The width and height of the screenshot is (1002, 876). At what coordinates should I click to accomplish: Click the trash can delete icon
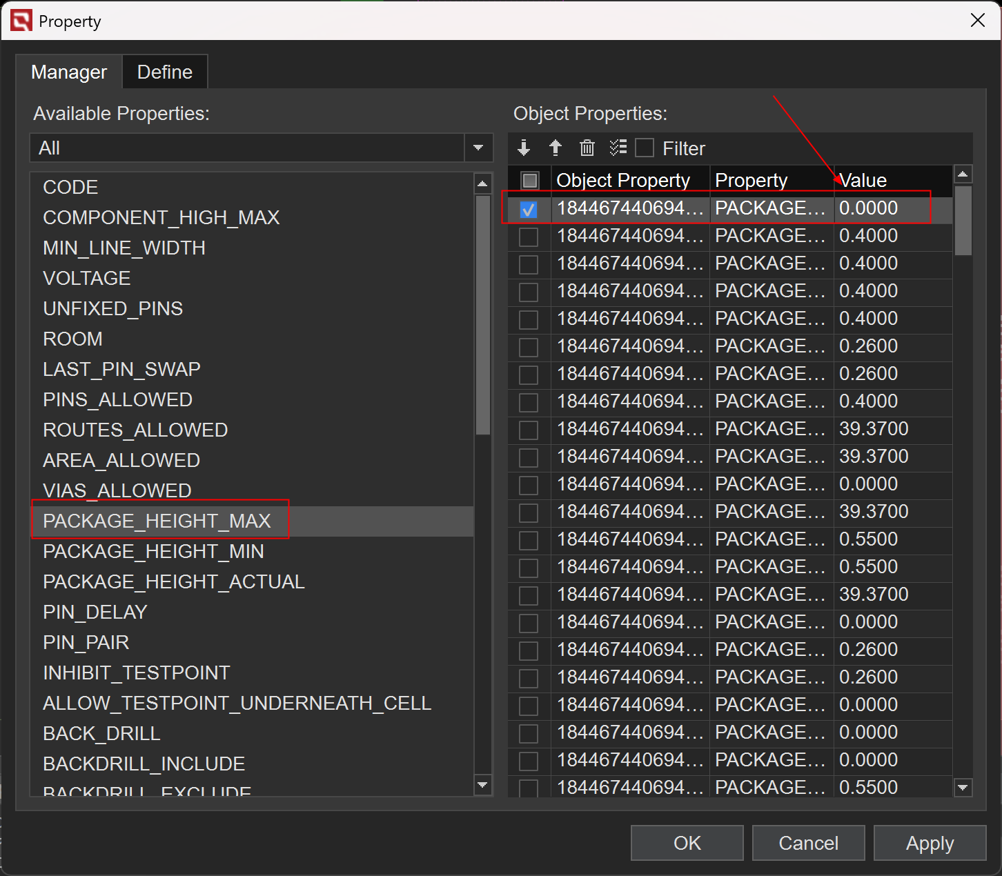587,148
